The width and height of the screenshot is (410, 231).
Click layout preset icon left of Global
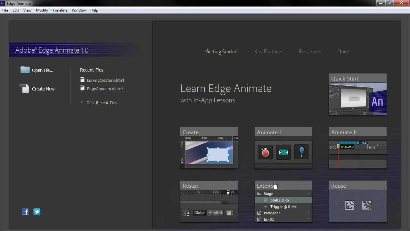[x=186, y=213]
